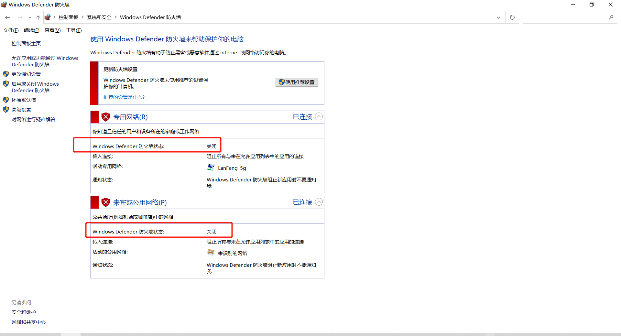Go up one level with Up arrow
This screenshot has width=621, height=336.
38,17
